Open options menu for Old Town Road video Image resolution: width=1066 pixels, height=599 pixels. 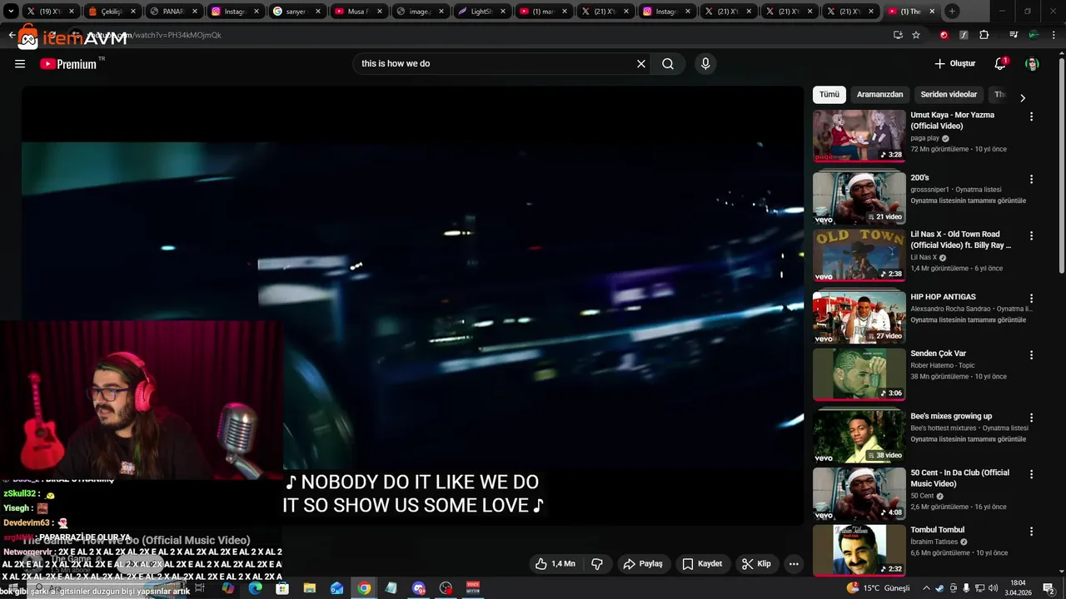tap(1031, 236)
